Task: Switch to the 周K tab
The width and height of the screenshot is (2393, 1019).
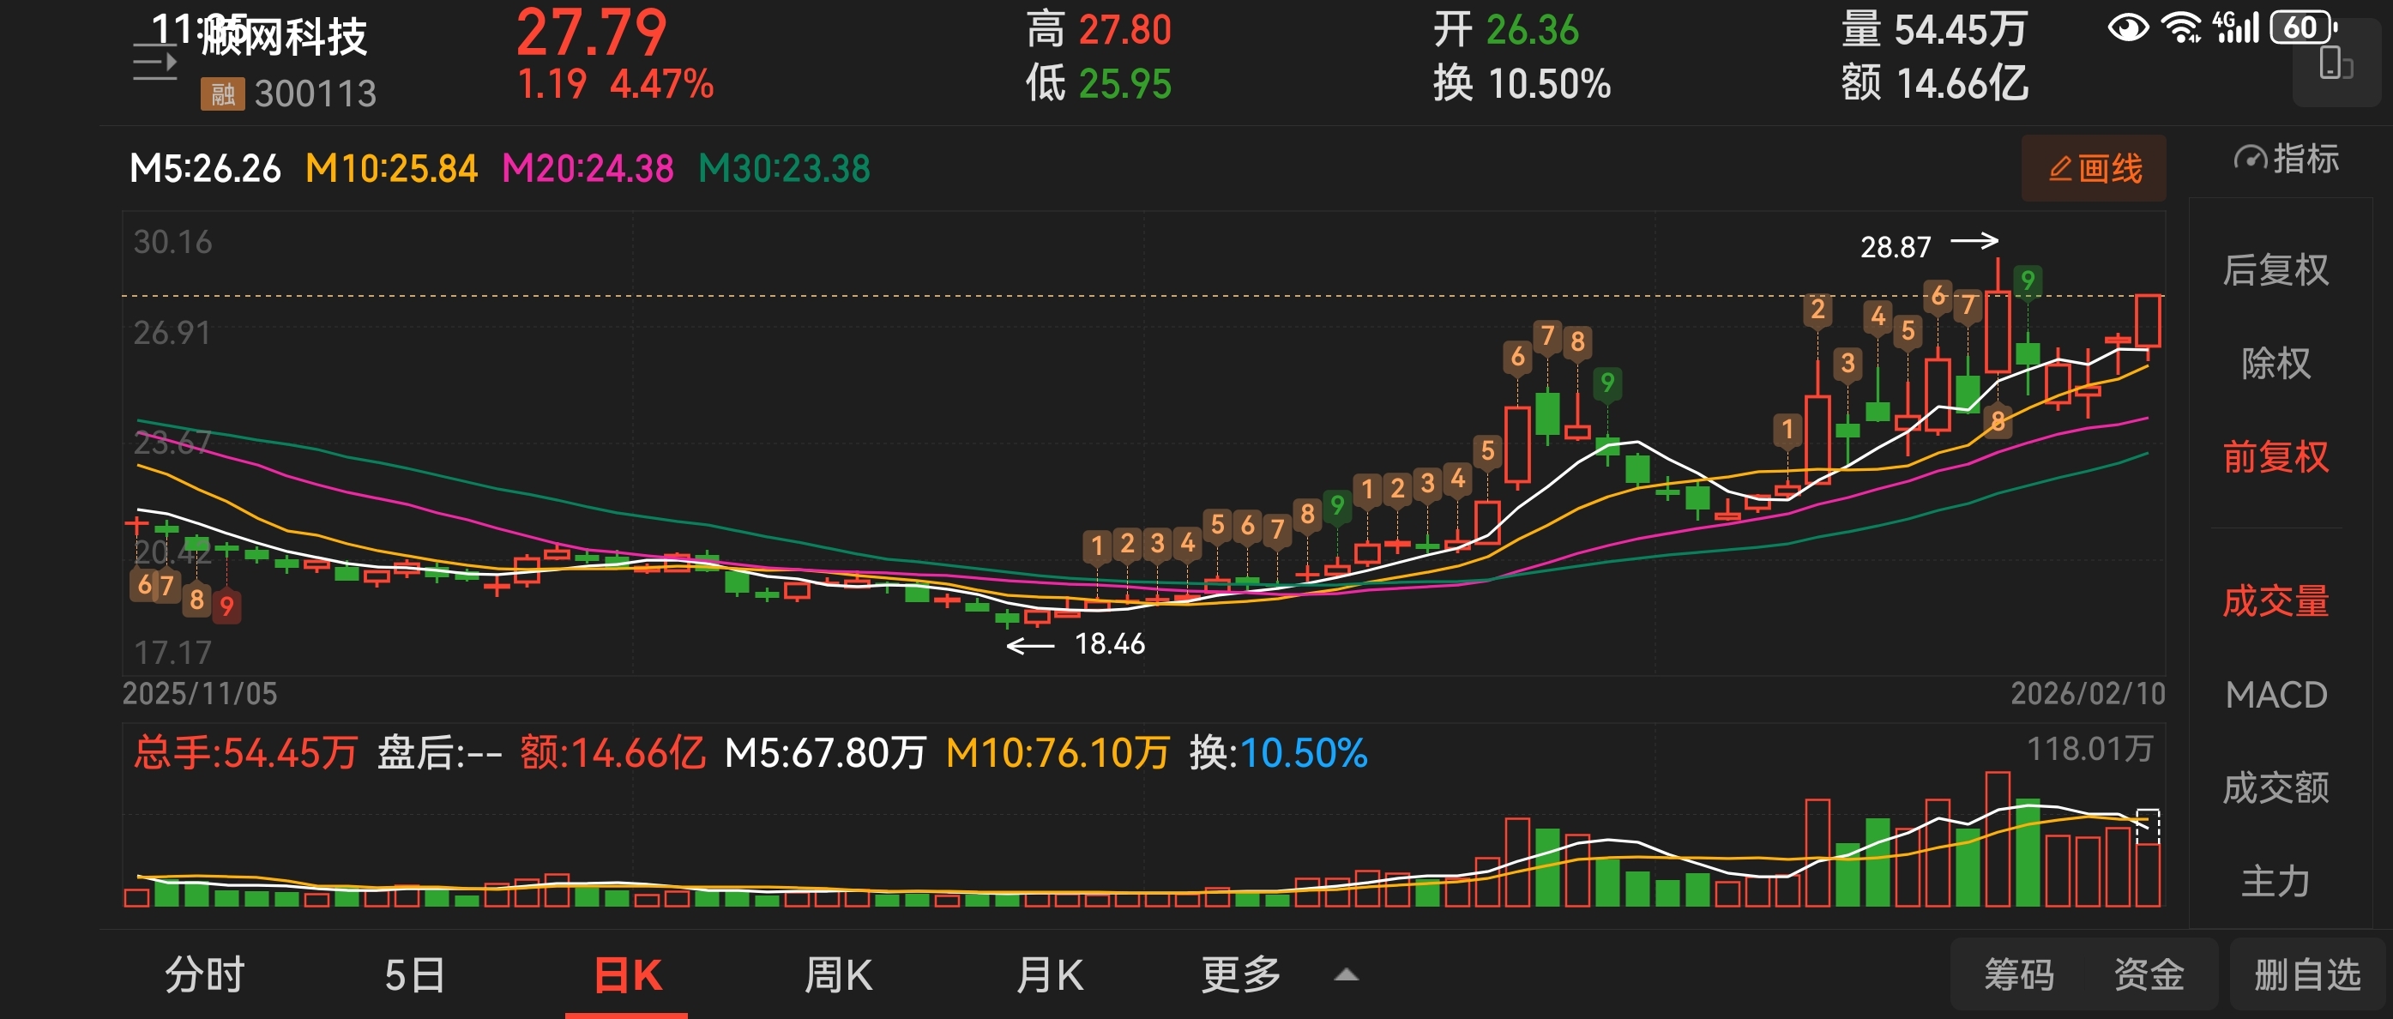Action: 837,975
